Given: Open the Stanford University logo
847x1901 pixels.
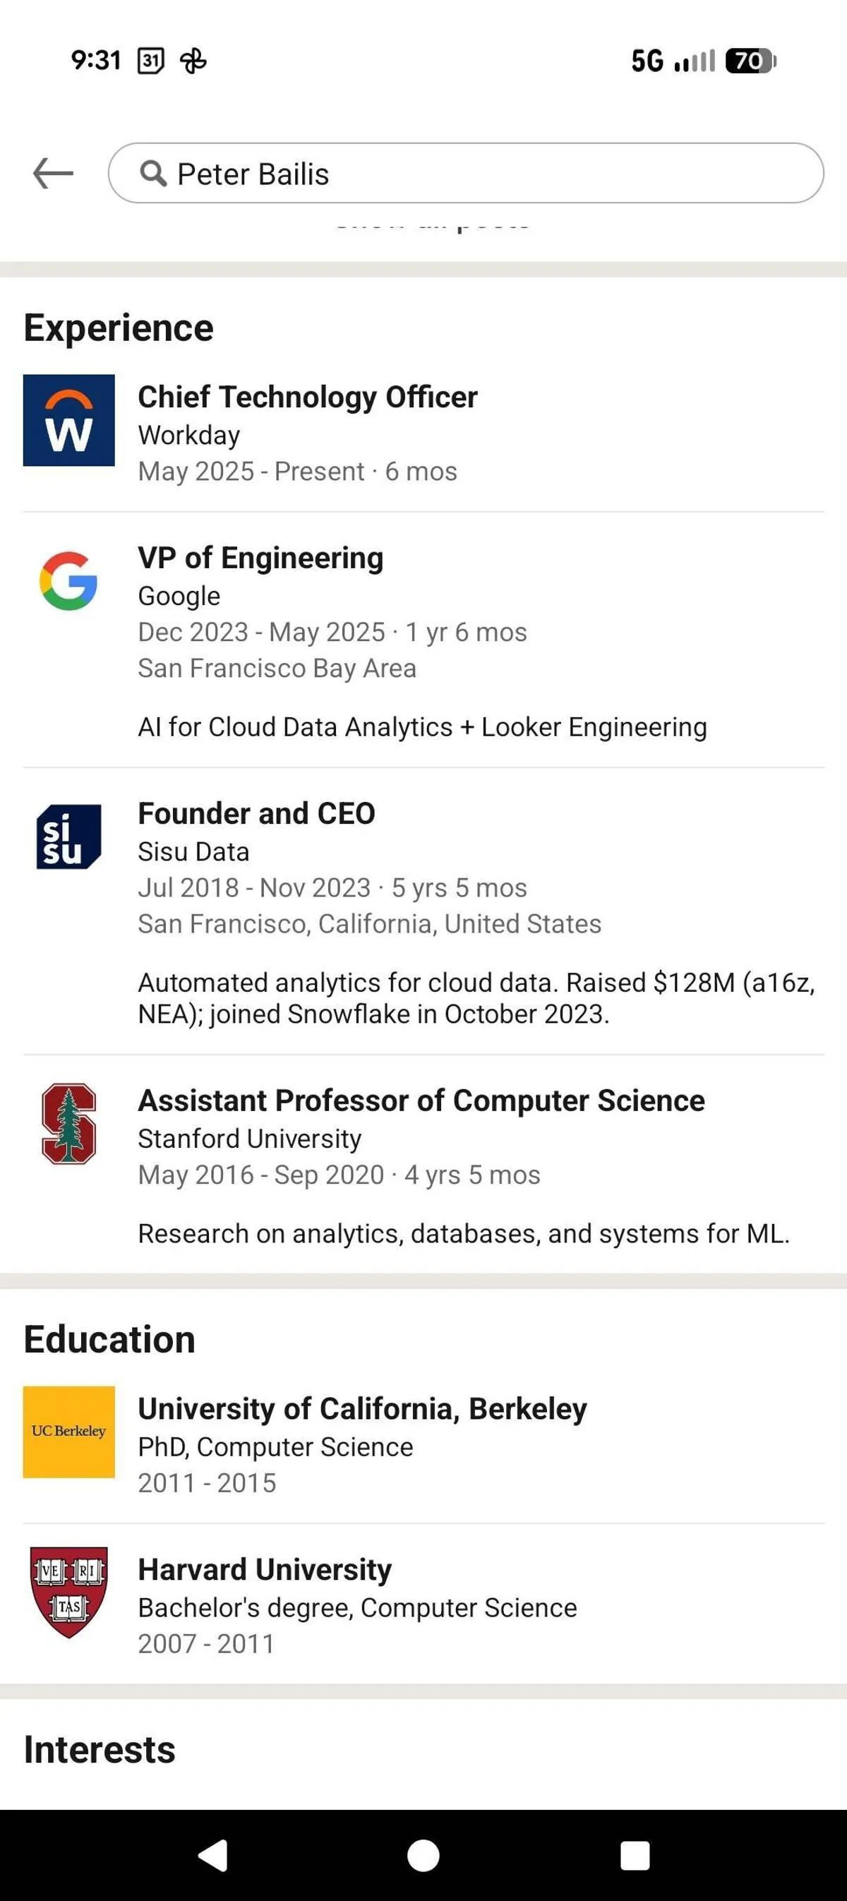Looking at the screenshot, I should [68, 1123].
